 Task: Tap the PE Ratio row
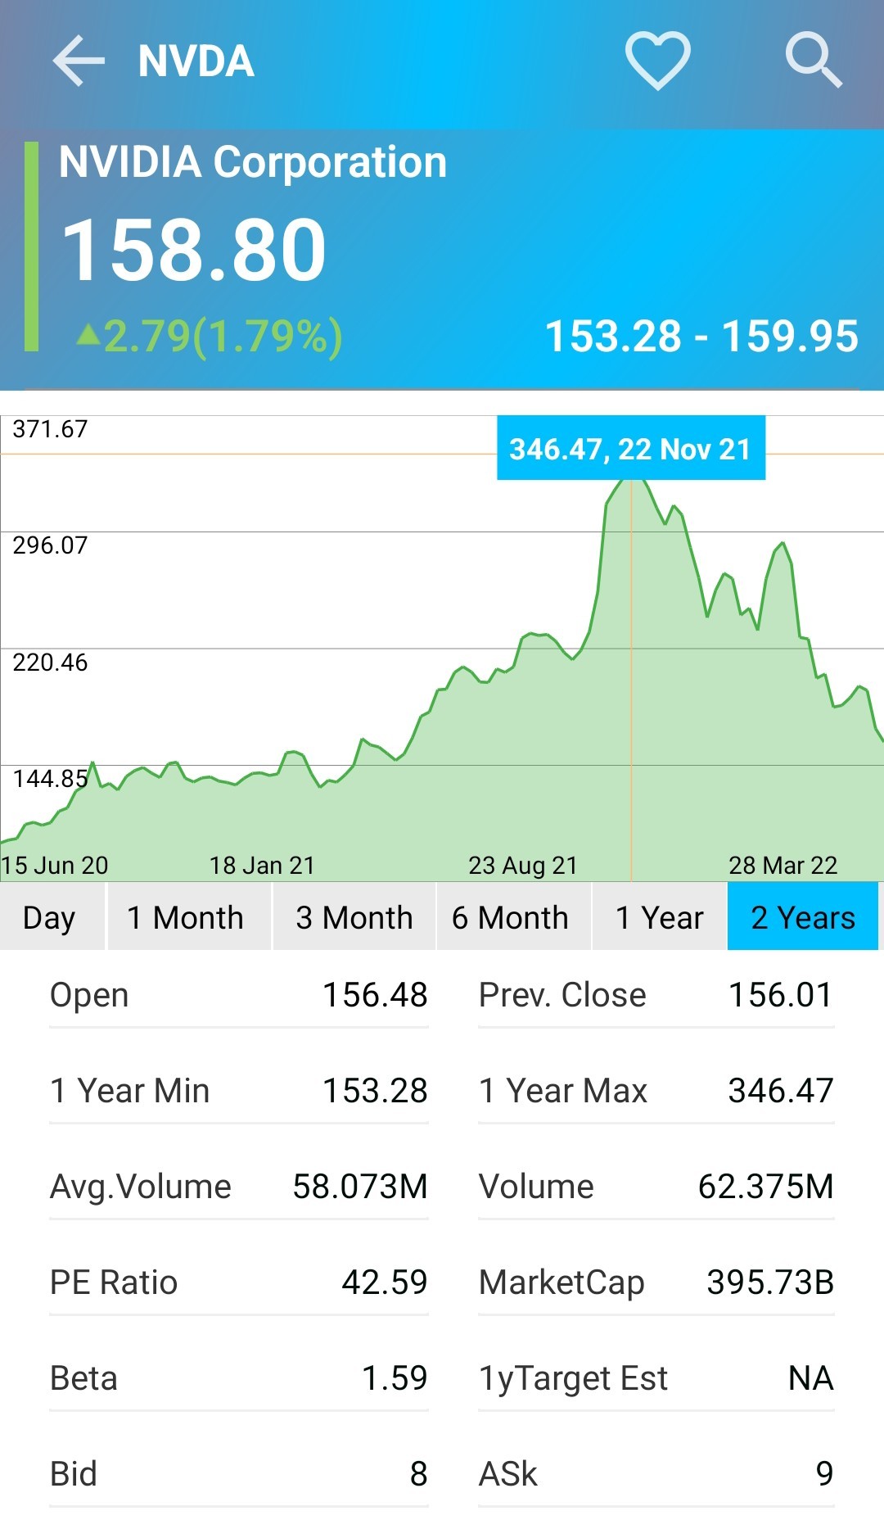pyautogui.click(x=239, y=1282)
